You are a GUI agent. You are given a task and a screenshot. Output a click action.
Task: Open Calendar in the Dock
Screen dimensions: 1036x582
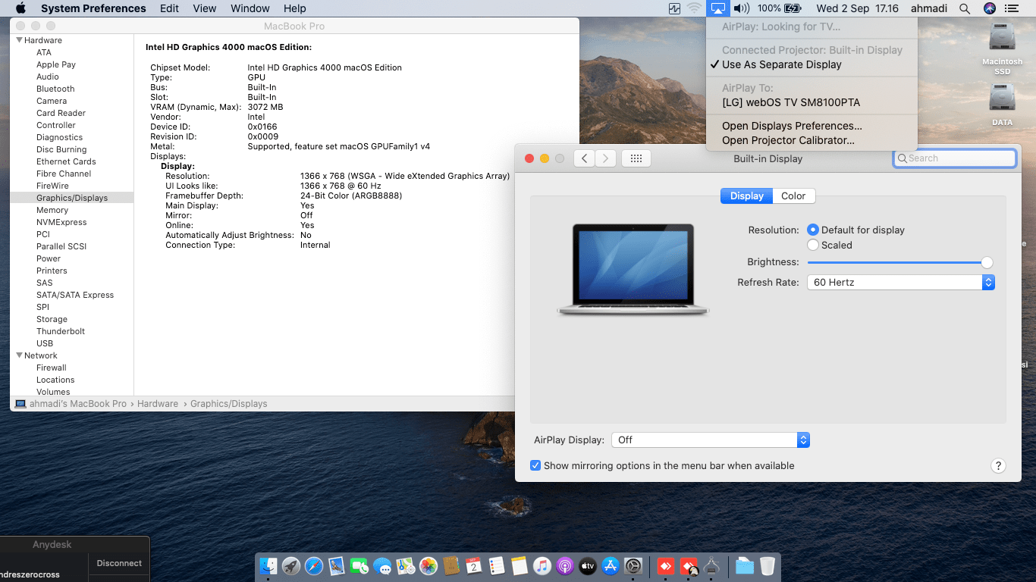coord(474,566)
